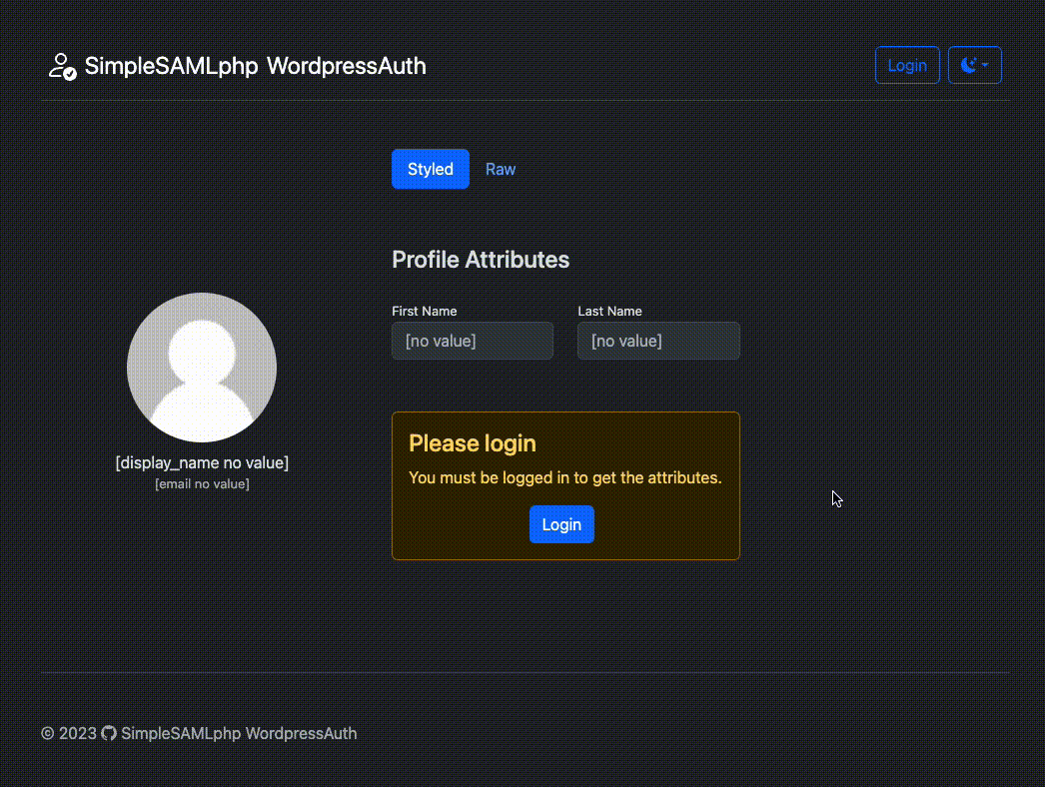Click the Login button in Please login box

coord(561,524)
